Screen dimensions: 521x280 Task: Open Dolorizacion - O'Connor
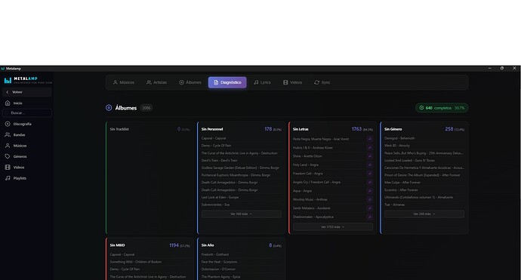[218, 269]
